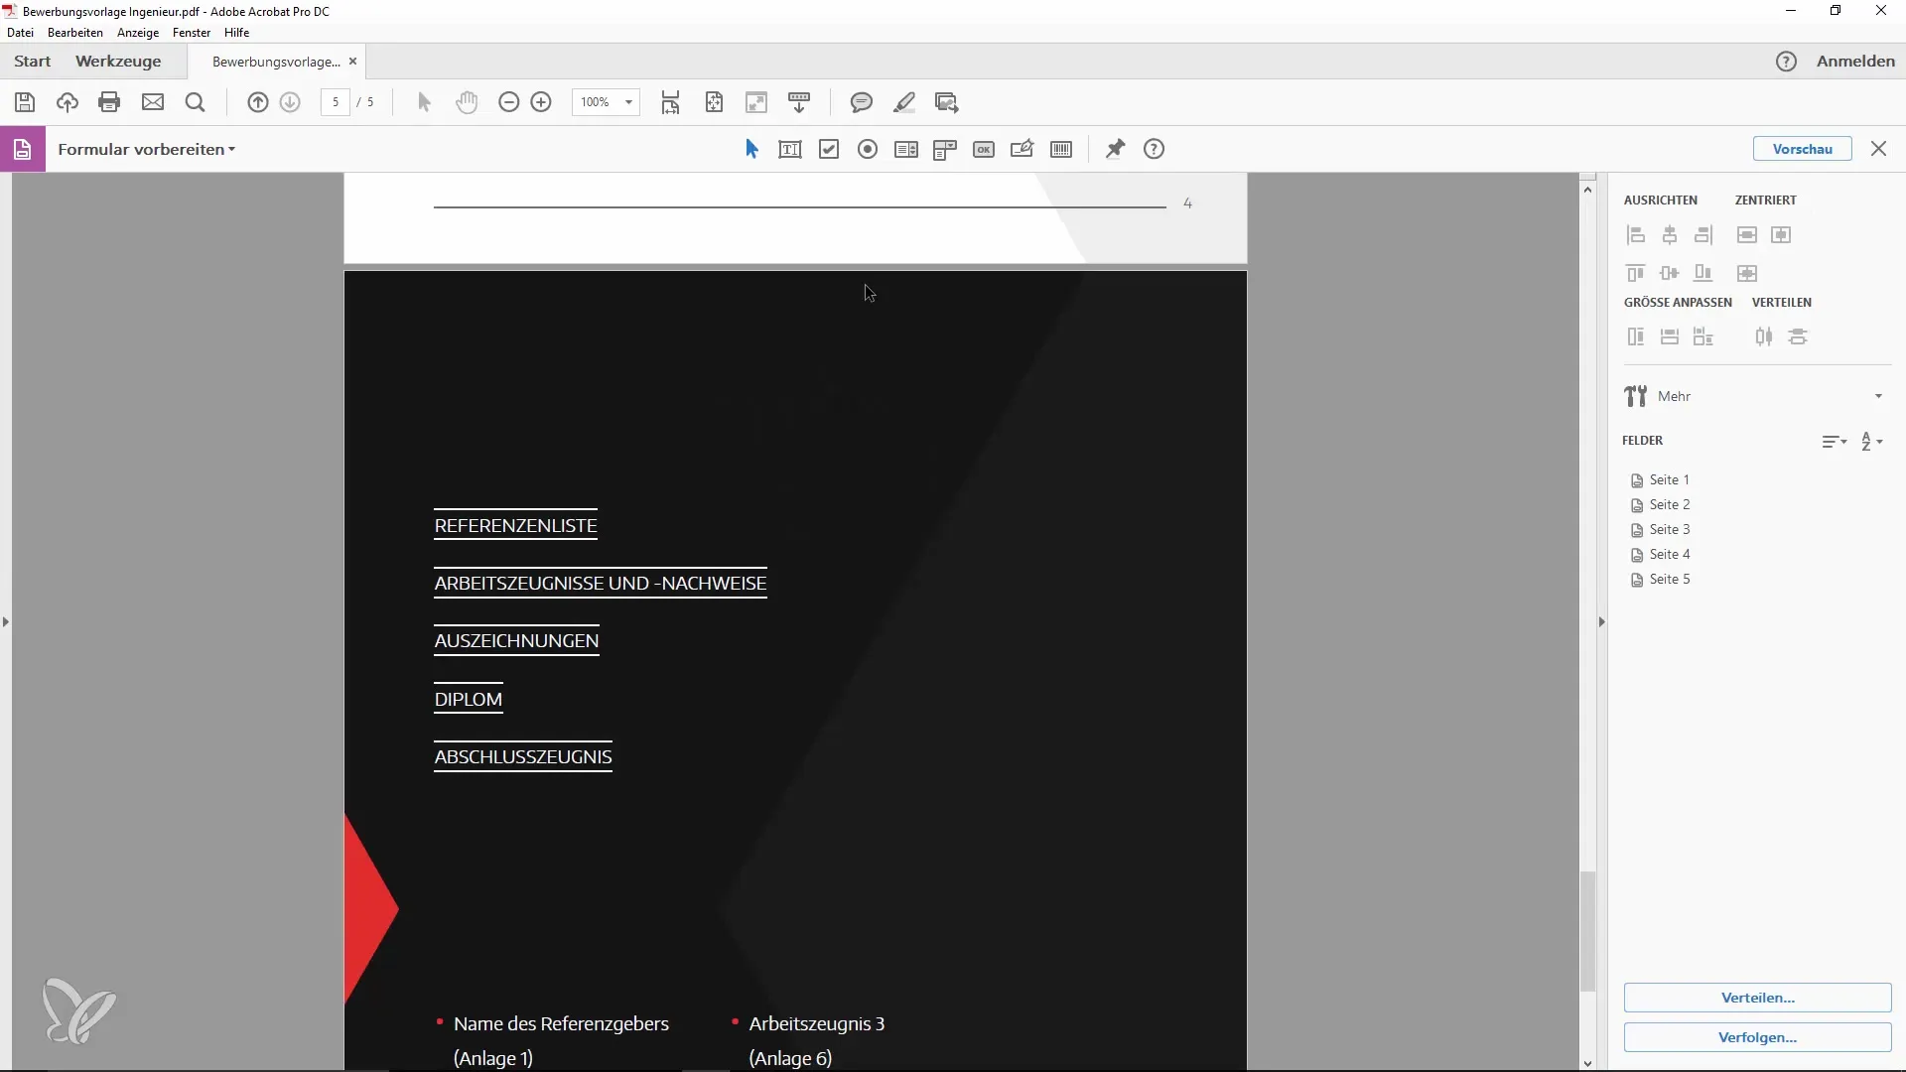This screenshot has height=1072, width=1906.
Task: Click the Vorschau button
Action: (1803, 150)
